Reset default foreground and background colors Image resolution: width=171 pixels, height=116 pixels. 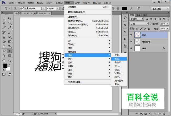pos(4,70)
